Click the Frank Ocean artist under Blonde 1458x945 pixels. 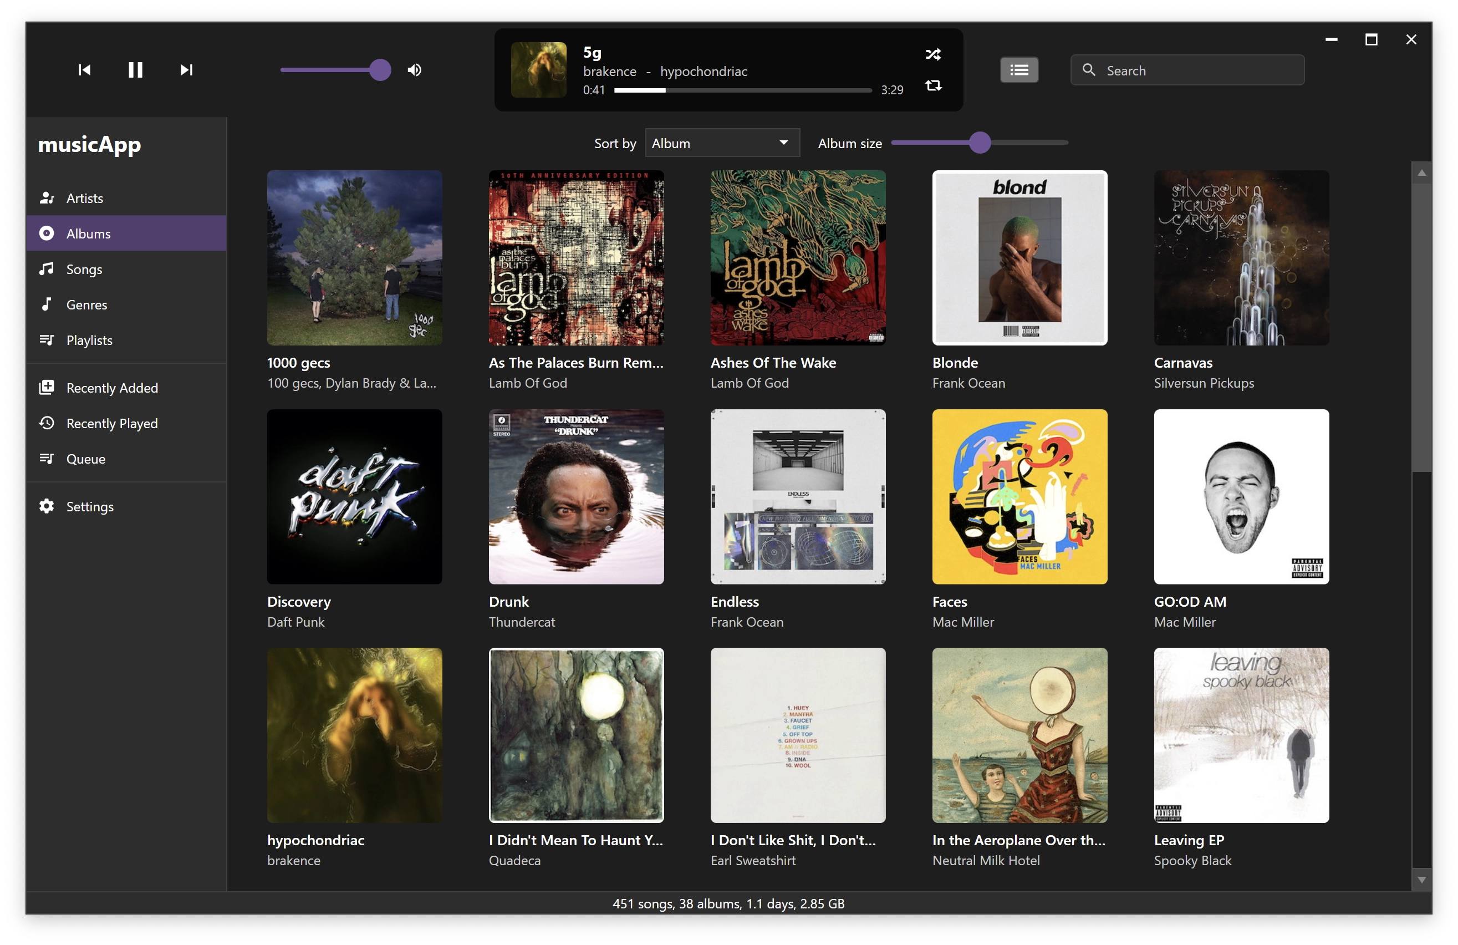click(968, 383)
